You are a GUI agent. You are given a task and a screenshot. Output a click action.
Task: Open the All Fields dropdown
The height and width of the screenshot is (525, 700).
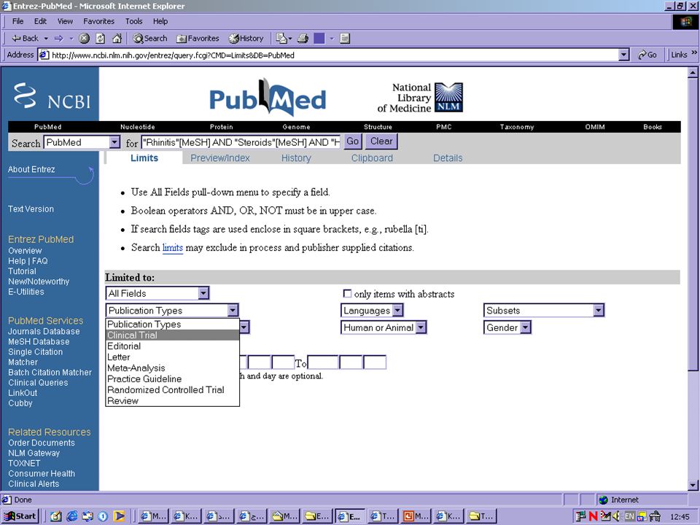point(157,293)
